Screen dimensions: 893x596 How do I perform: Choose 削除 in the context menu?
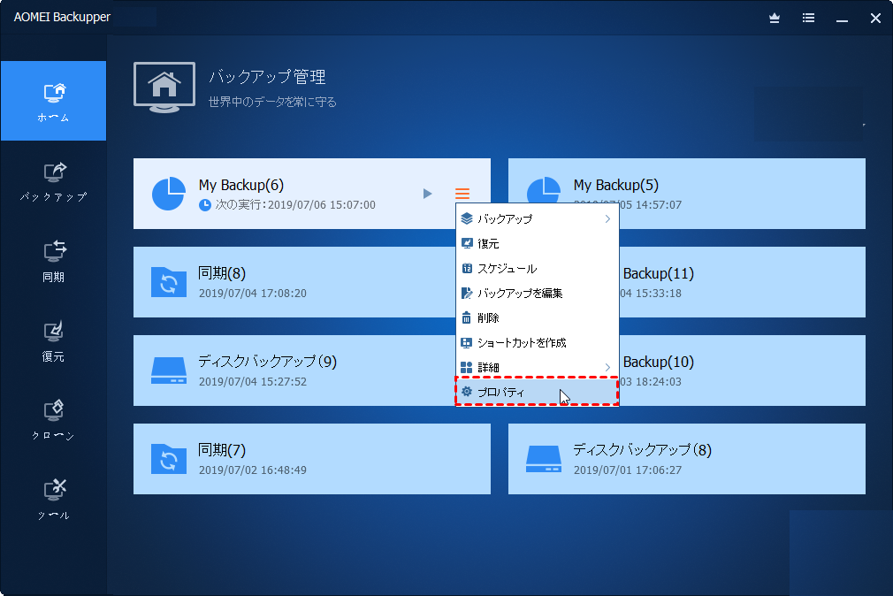click(x=537, y=318)
